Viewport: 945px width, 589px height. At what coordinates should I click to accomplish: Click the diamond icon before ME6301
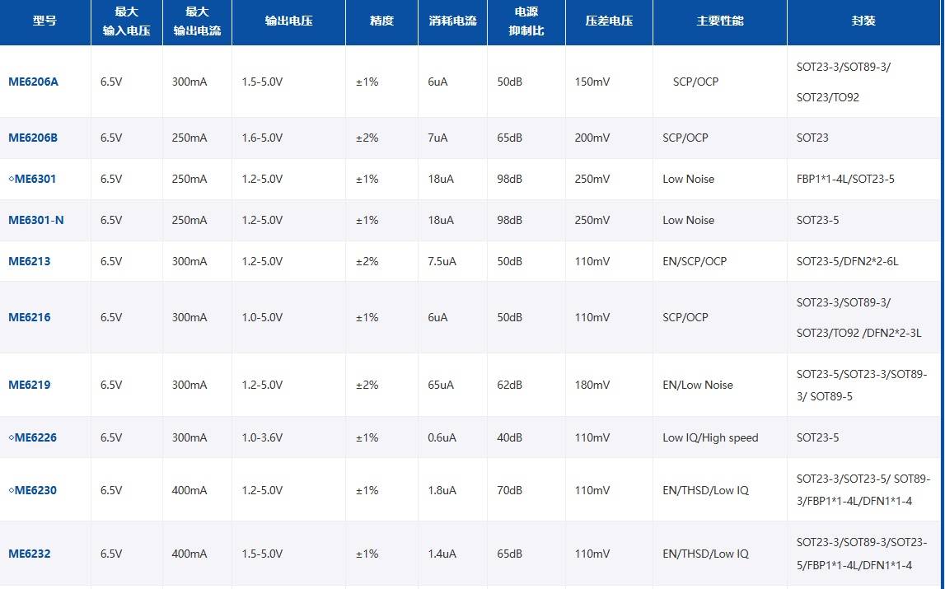11,179
